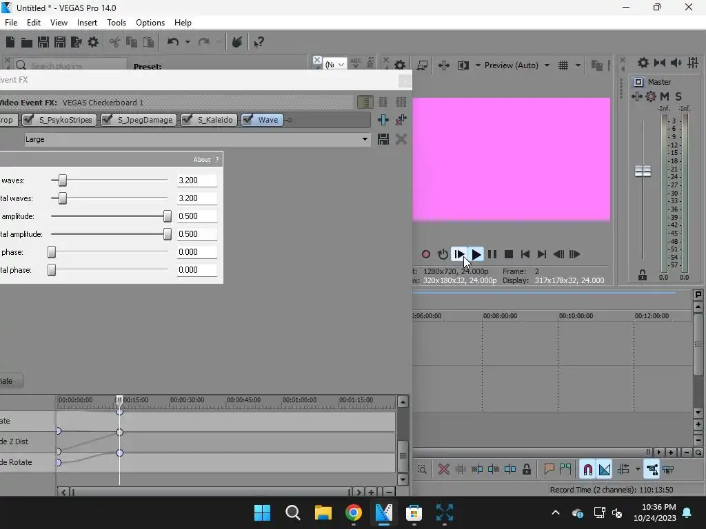
Task: Click Play From Start button
Action: (458, 254)
